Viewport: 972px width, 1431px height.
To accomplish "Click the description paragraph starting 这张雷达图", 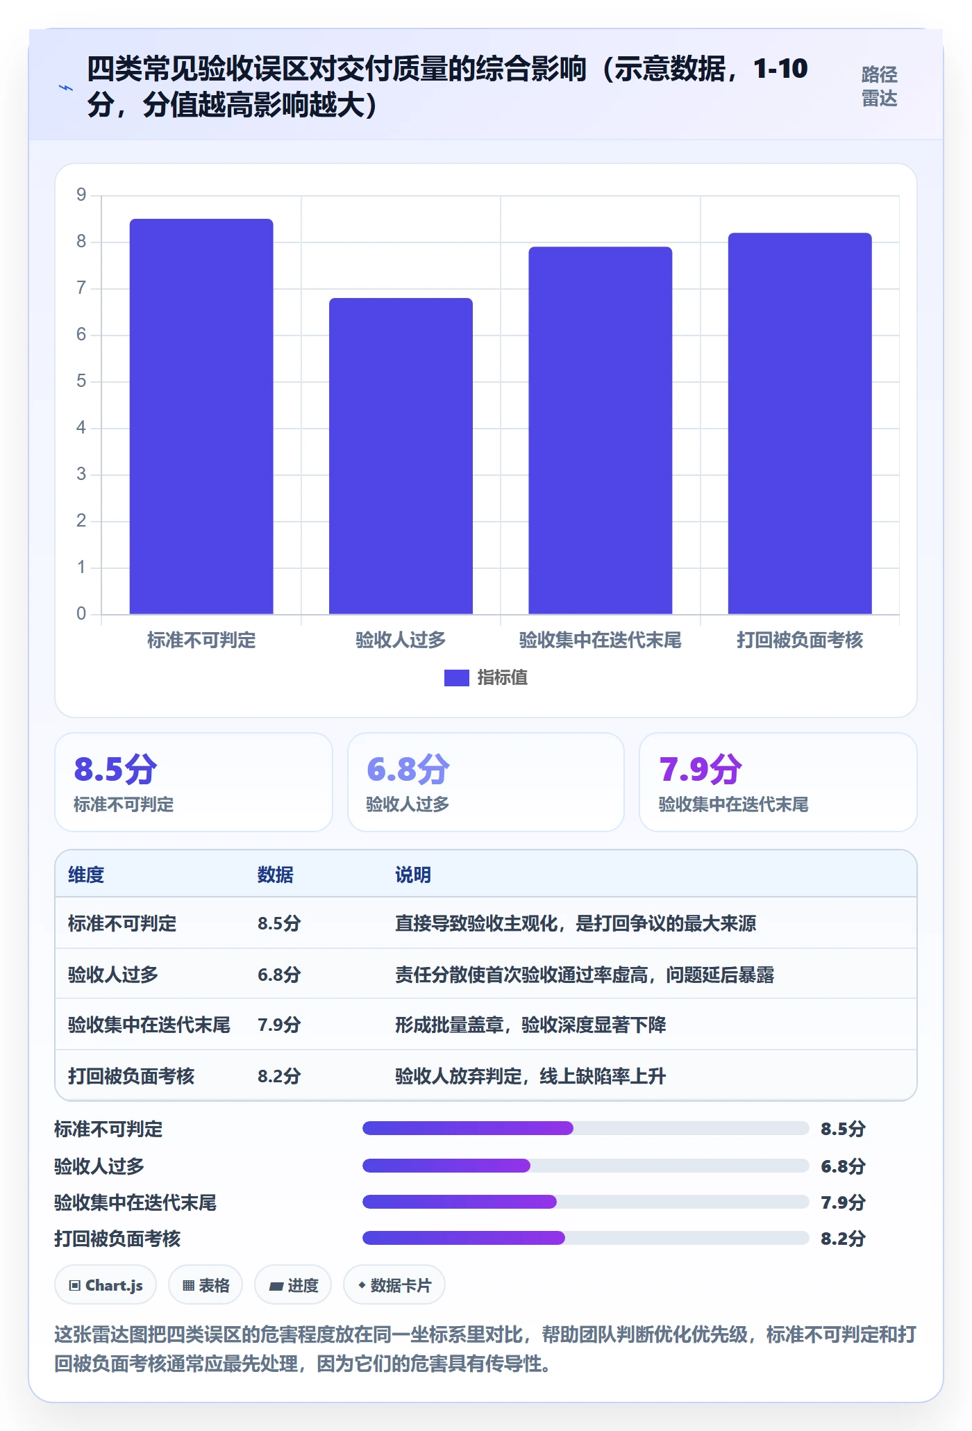I will [x=485, y=1349].
